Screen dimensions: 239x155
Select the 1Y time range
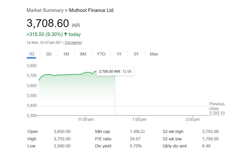point(119,54)
